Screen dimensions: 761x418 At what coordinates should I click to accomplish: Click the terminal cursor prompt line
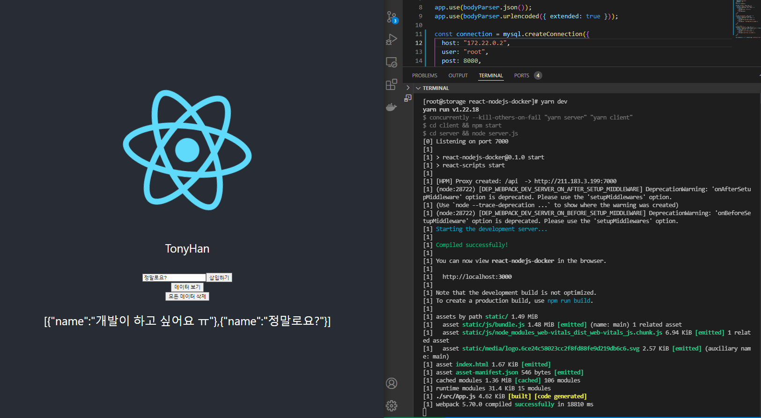point(425,412)
